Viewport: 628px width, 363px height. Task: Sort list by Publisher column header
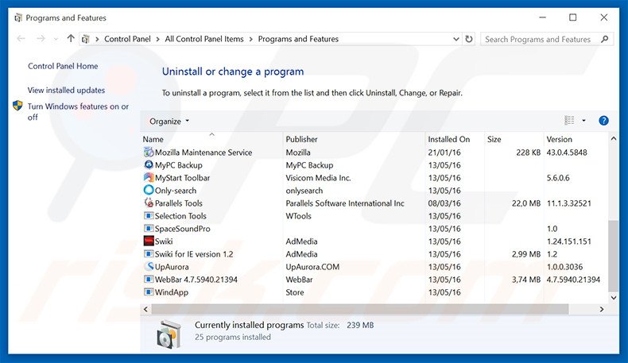click(301, 139)
